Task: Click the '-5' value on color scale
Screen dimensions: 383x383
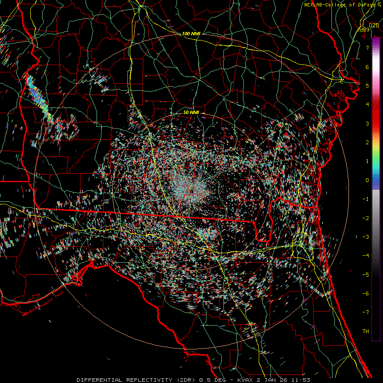Action: pyautogui.click(x=366, y=275)
